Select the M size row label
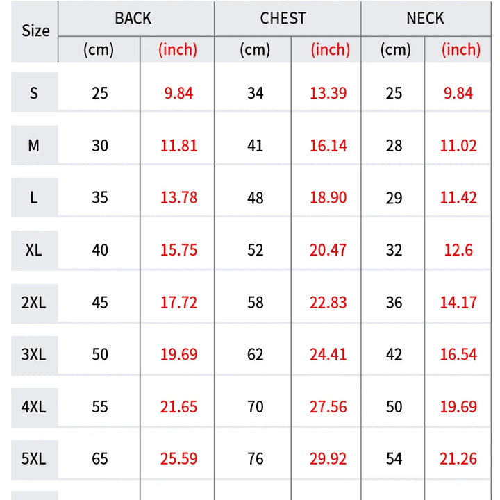 [x=34, y=145]
